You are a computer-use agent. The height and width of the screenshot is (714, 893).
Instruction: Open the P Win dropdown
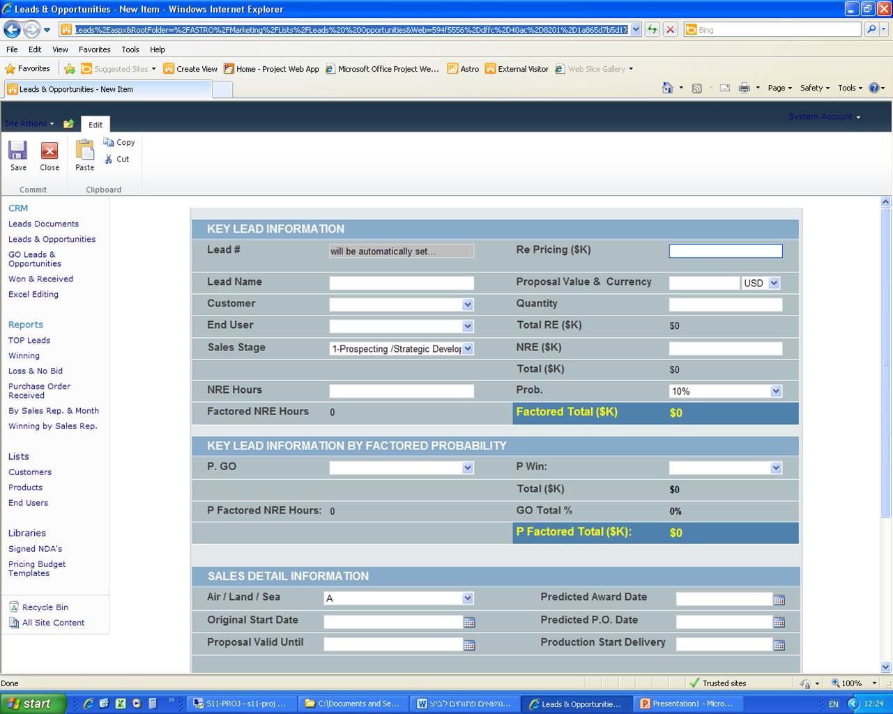[x=776, y=468]
